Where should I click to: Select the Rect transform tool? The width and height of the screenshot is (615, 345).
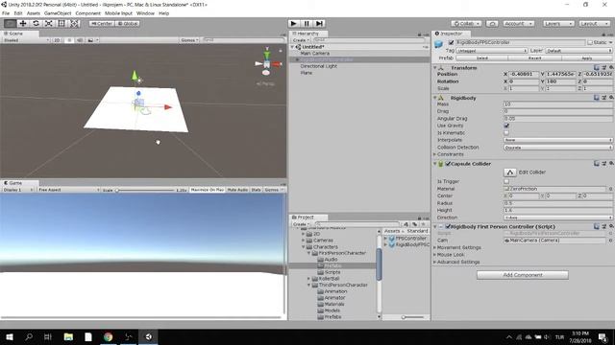(61, 23)
